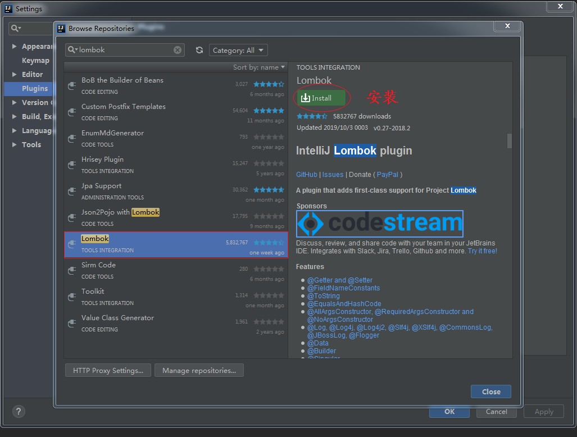
Task: Open the PayPal donate link
Action: (x=387, y=174)
